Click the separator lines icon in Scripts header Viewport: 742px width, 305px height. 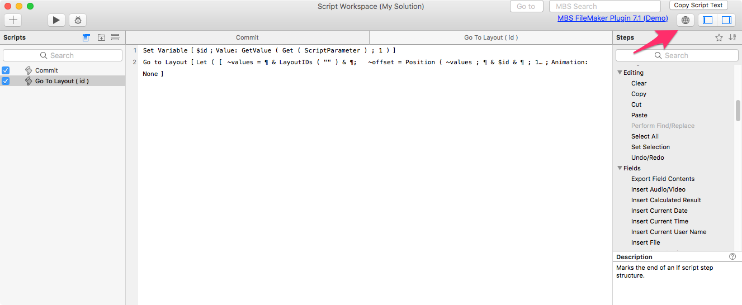(115, 37)
